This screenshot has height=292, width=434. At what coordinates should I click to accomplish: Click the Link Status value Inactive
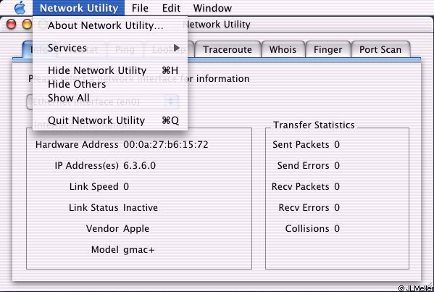tap(141, 207)
